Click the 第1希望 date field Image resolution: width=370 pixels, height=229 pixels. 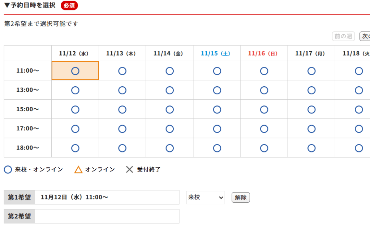coord(107,198)
